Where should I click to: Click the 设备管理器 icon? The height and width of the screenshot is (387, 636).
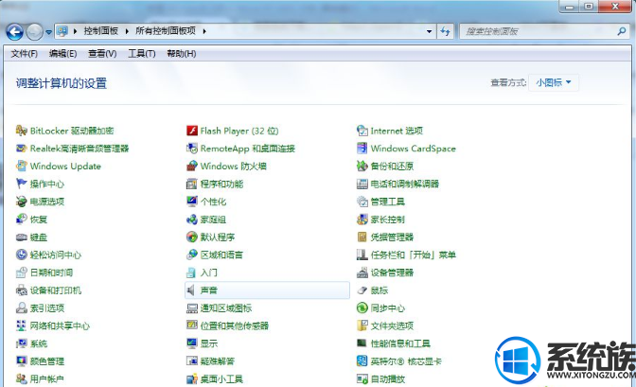[362, 273]
